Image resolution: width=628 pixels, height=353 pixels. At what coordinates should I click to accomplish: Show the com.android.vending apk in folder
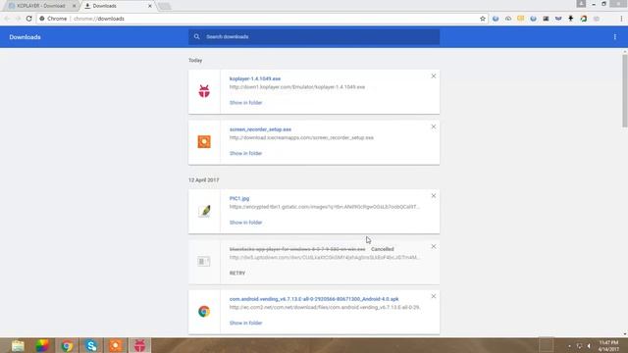tap(245, 323)
